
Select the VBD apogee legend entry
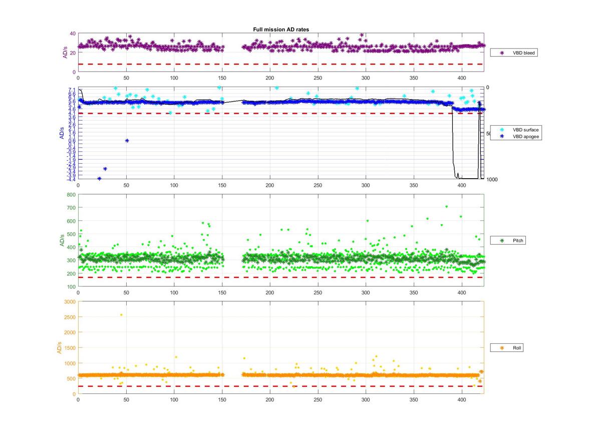(516, 136)
